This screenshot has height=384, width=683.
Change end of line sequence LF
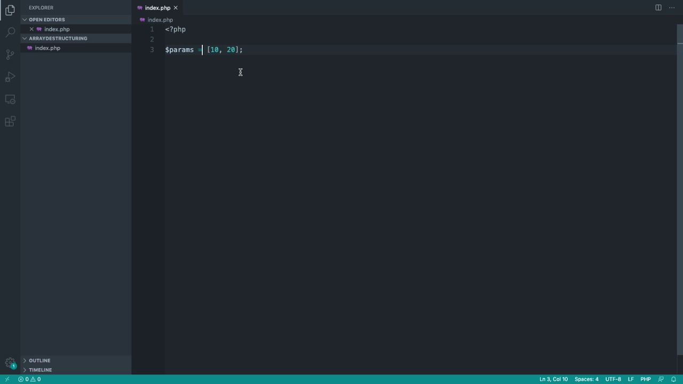pyautogui.click(x=631, y=379)
